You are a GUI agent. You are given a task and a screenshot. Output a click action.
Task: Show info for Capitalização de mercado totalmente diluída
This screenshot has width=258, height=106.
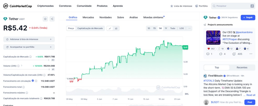[41, 98]
